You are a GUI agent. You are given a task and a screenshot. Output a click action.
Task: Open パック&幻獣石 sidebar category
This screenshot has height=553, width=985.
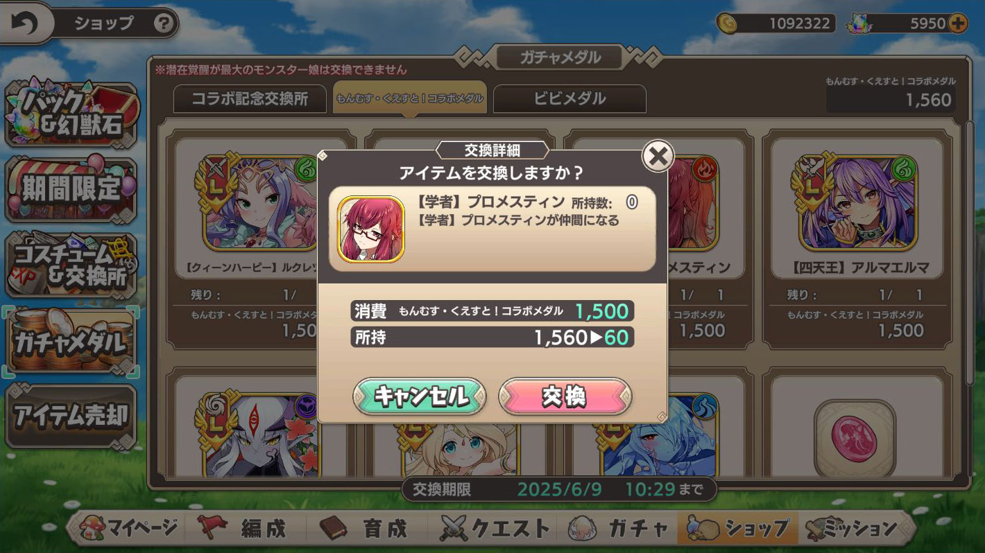[71, 115]
